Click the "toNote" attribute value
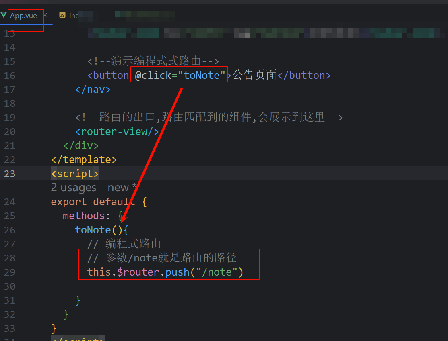This screenshot has width=448, height=341. tap(202, 75)
